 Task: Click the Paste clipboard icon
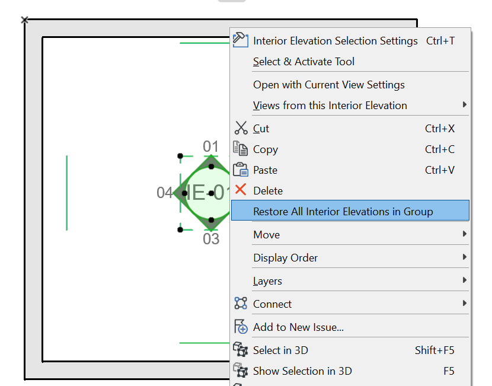pyautogui.click(x=241, y=170)
